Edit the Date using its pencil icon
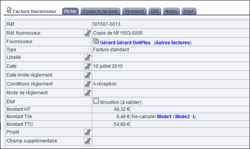 click(x=87, y=66)
